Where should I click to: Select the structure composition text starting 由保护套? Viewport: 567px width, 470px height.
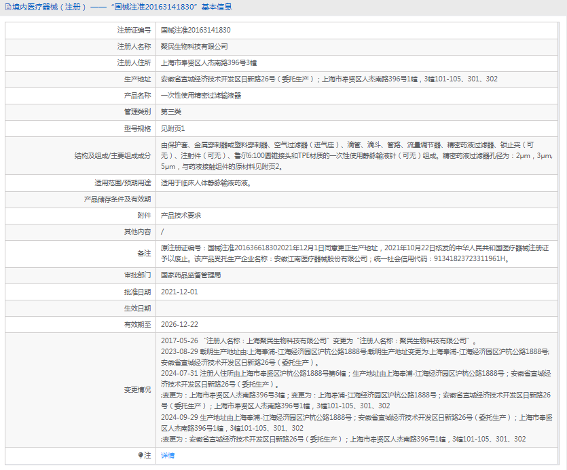[x=356, y=156]
